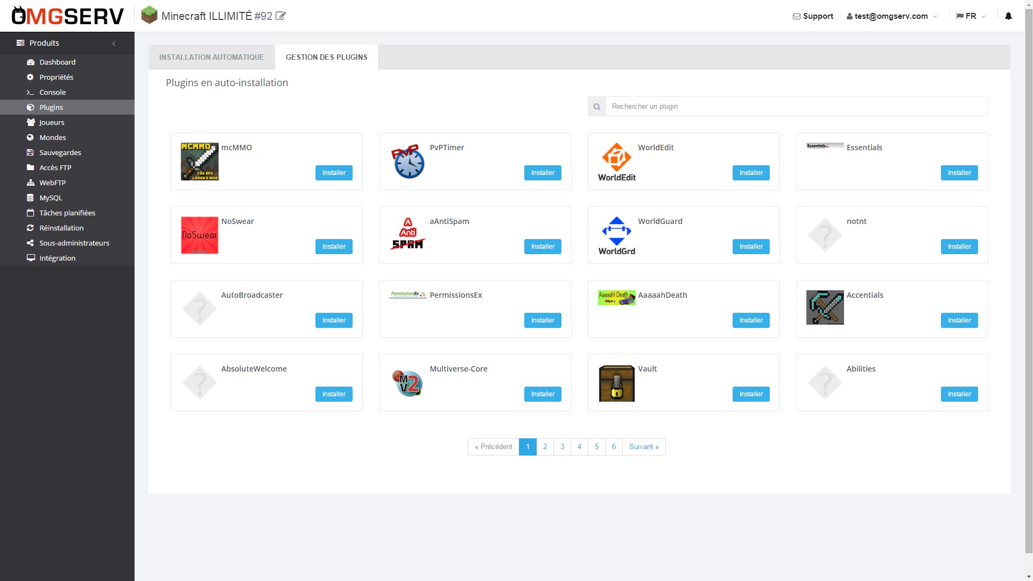Screen dimensions: 1033x581
Task: Click the AutoBroadcaster placeholder icon
Action: pyautogui.click(x=200, y=309)
